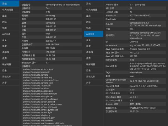
Task: Open 温度 tab in the panel with 系统 highlighted
Action: click(10, 46)
